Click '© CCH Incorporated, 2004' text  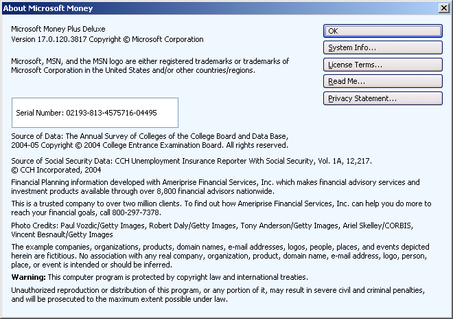click(x=56, y=170)
